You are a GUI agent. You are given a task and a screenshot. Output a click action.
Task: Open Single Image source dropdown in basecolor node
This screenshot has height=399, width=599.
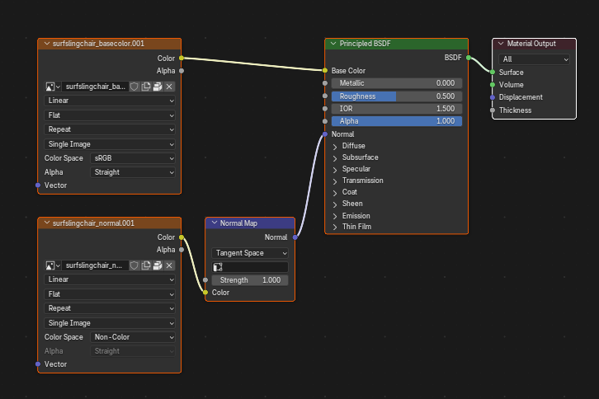110,144
